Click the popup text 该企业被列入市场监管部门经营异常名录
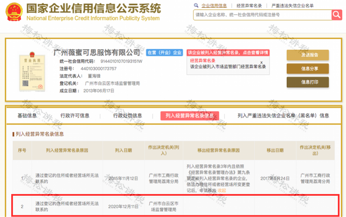The width and height of the screenshot is (346, 217). click(x=228, y=67)
